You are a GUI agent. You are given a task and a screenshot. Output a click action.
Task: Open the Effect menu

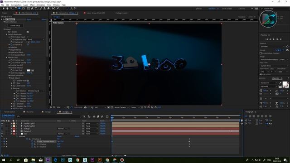pyautogui.click(x=32, y=5)
